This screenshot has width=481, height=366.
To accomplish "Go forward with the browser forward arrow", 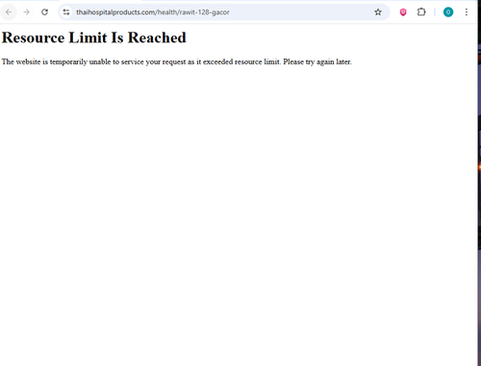I will 27,12.
